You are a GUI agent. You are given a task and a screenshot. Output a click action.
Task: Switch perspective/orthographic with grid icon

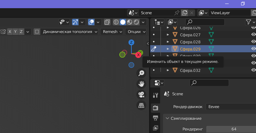coord(141,106)
